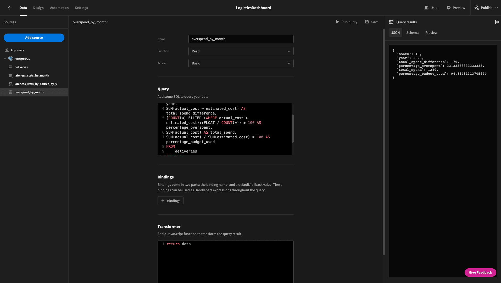Switch to the Schema results tab
The height and width of the screenshot is (283, 501).
click(x=413, y=33)
